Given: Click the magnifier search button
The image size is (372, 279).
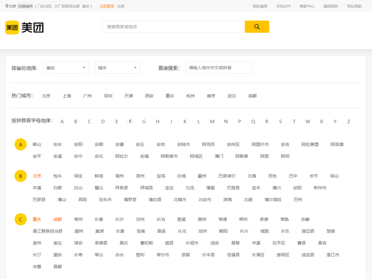Looking at the screenshot, I should tap(257, 27).
